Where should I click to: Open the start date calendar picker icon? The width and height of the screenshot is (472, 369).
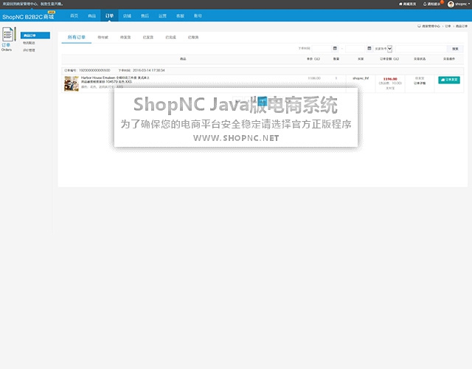(x=335, y=48)
